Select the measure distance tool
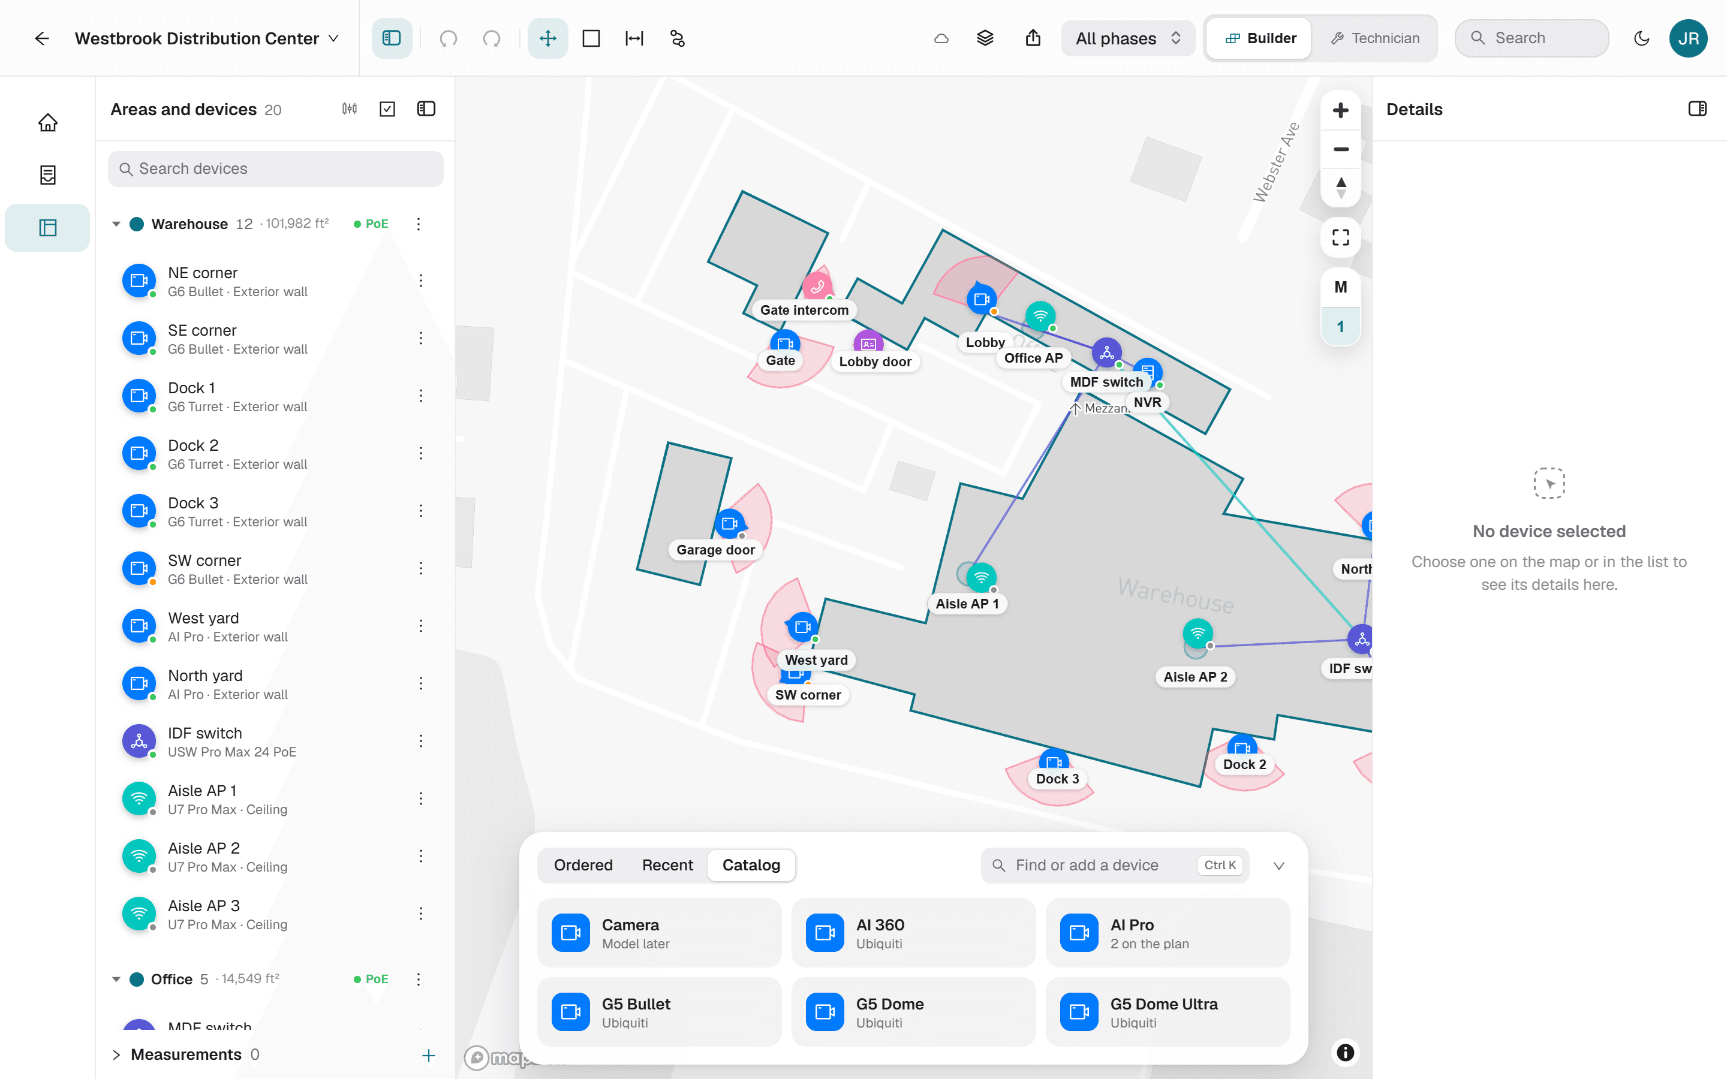Screen dimensions: 1727x1079 pyautogui.click(x=634, y=38)
